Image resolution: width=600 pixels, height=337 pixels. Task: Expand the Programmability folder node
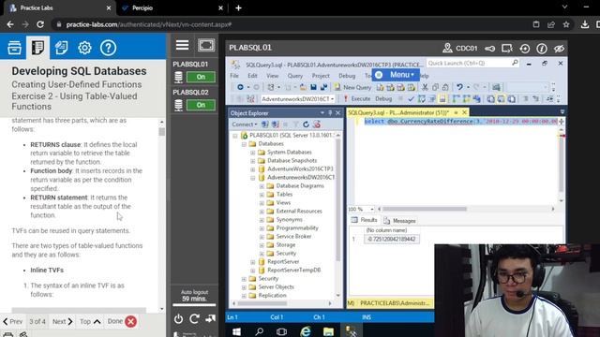pos(262,228)
